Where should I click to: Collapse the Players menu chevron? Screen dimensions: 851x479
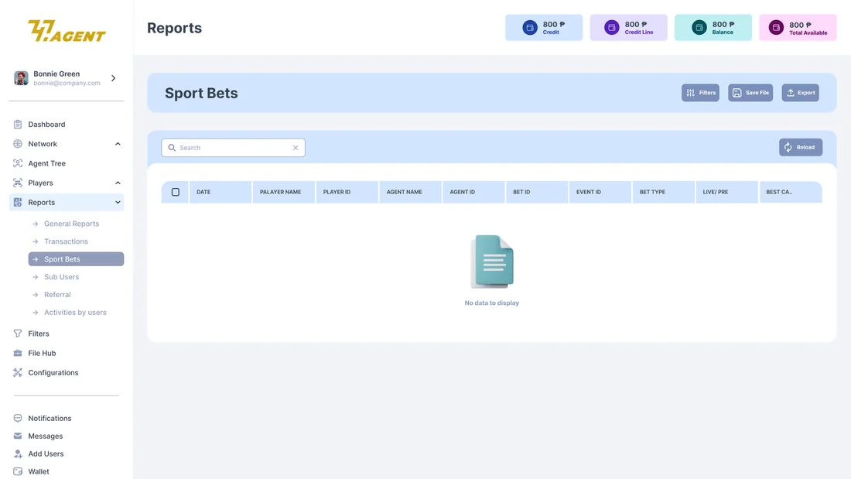click(x=118, y=183)
